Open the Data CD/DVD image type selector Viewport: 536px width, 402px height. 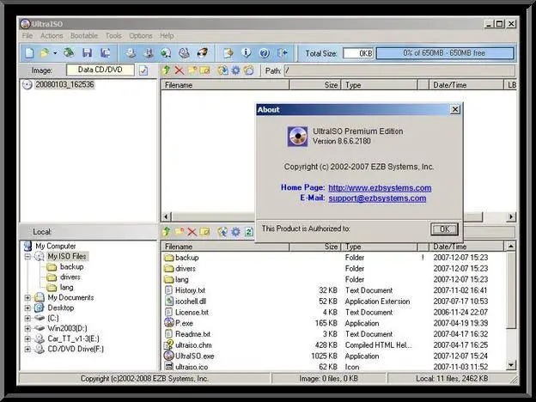click(100, 70)
